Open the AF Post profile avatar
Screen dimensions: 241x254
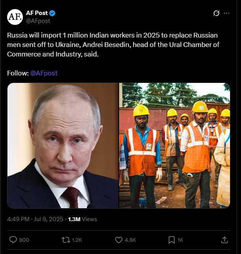tap(15, 17)
